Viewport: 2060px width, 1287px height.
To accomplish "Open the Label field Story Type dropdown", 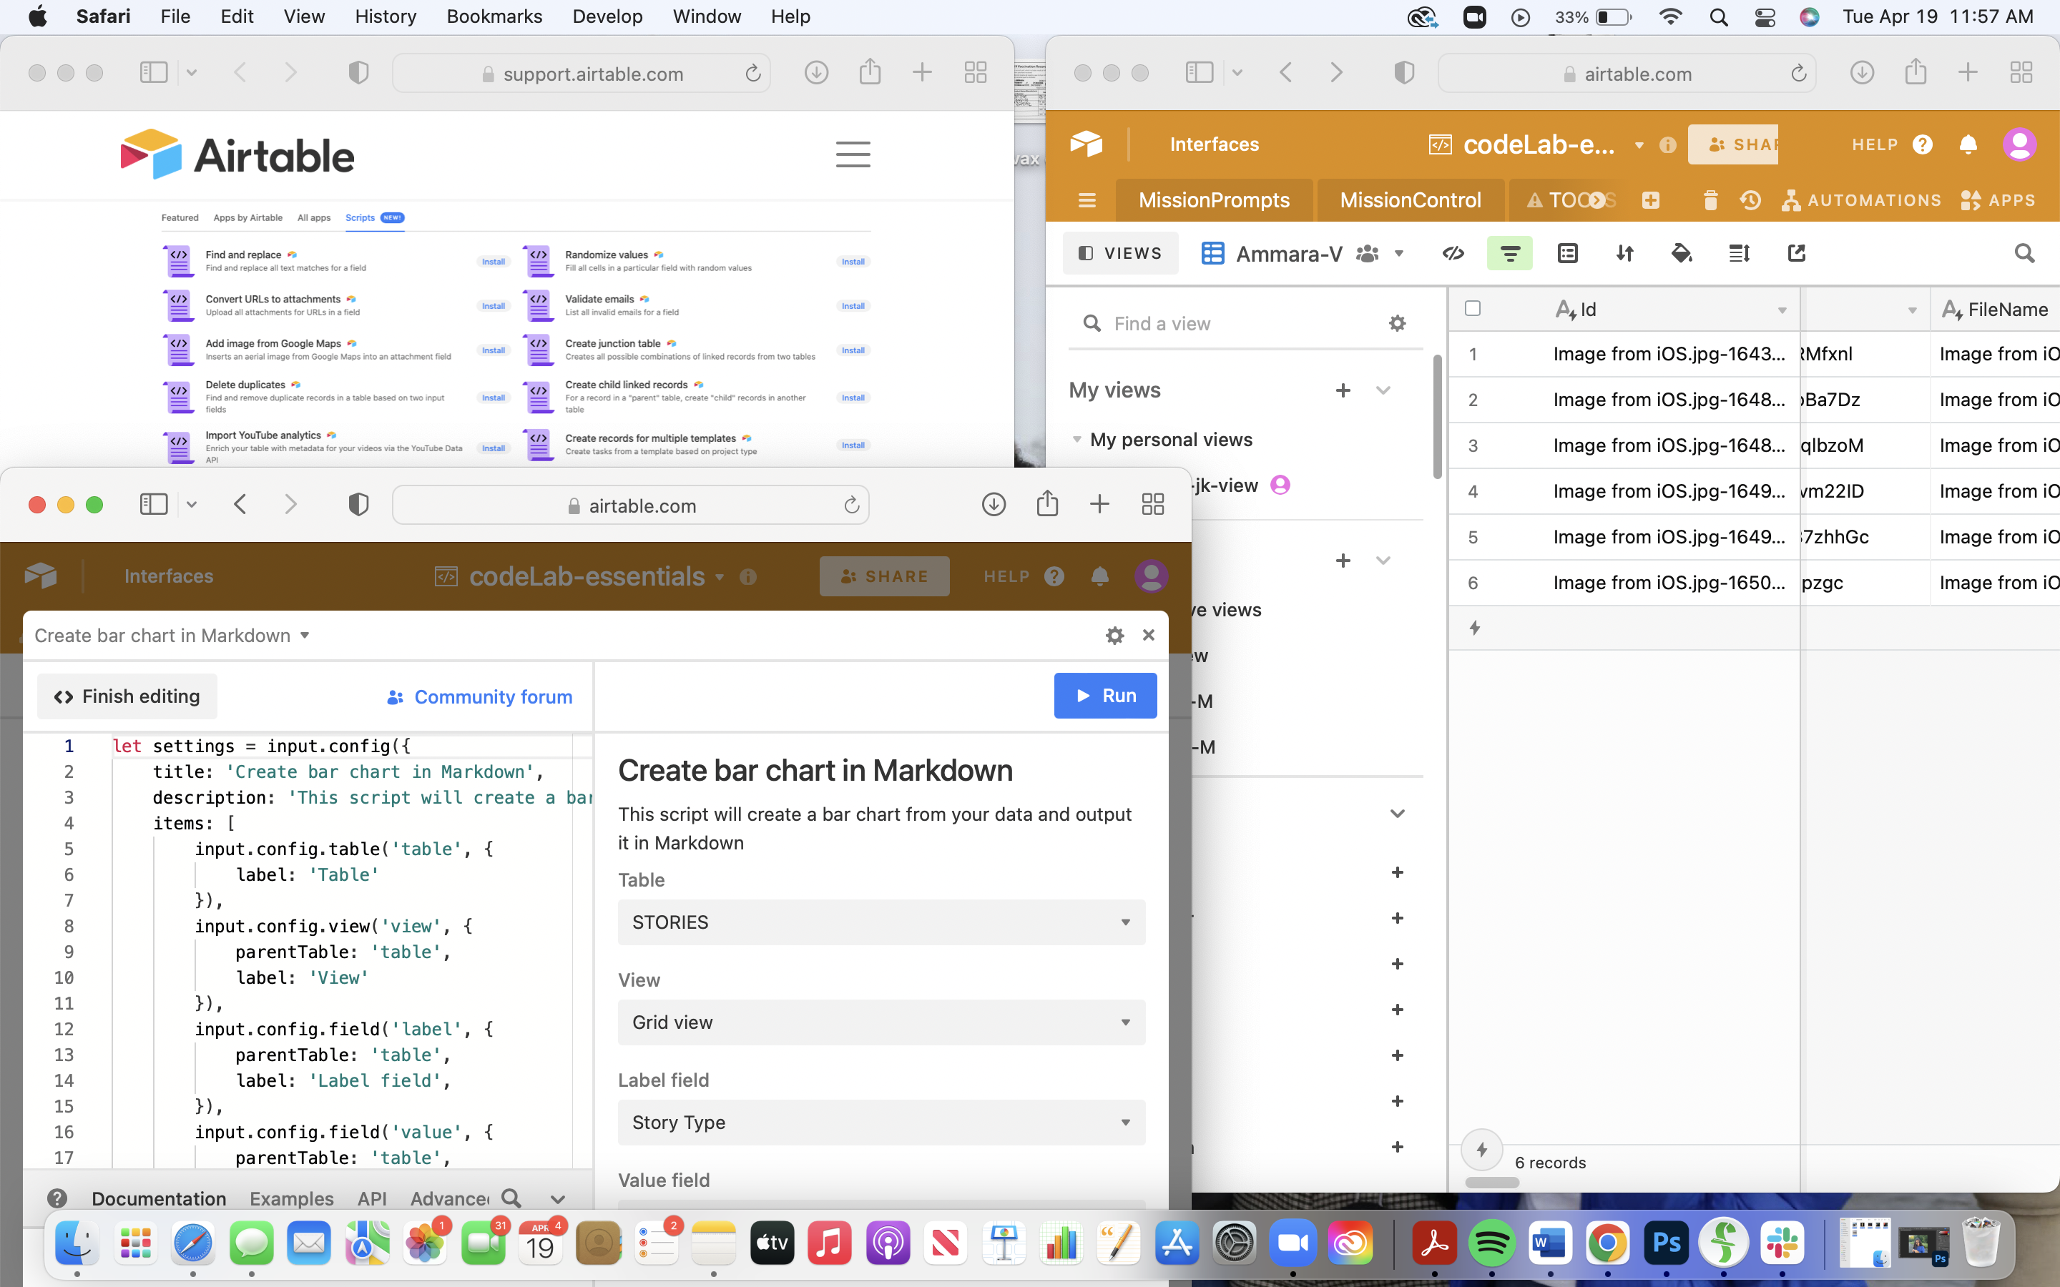I will coord(881,1123).
